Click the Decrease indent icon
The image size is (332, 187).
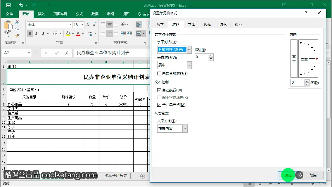123,34
